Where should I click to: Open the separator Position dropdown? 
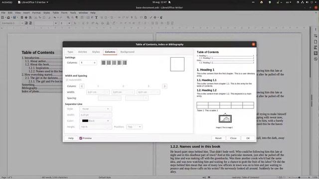point(134,127)
